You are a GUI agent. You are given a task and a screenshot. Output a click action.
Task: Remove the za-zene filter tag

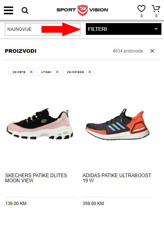coord(31,72)
